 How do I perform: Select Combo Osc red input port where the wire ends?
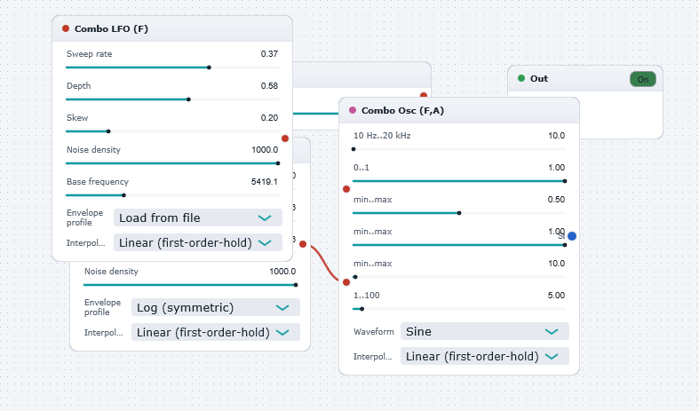[x=346, y=282]
